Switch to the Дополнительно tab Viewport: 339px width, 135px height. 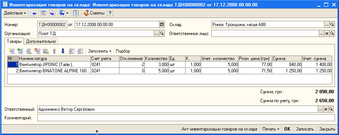(x=41, y=41)
